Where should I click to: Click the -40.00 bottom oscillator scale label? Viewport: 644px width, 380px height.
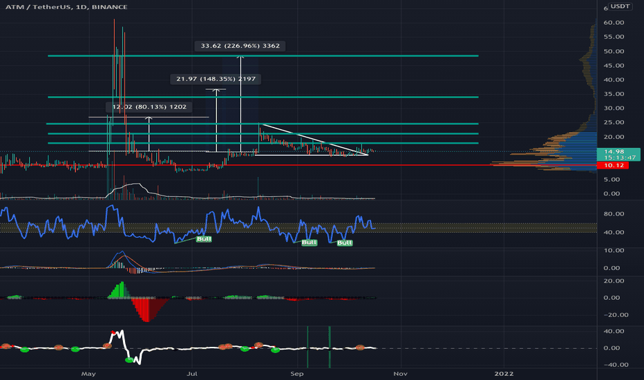click(x=615, y=365)
